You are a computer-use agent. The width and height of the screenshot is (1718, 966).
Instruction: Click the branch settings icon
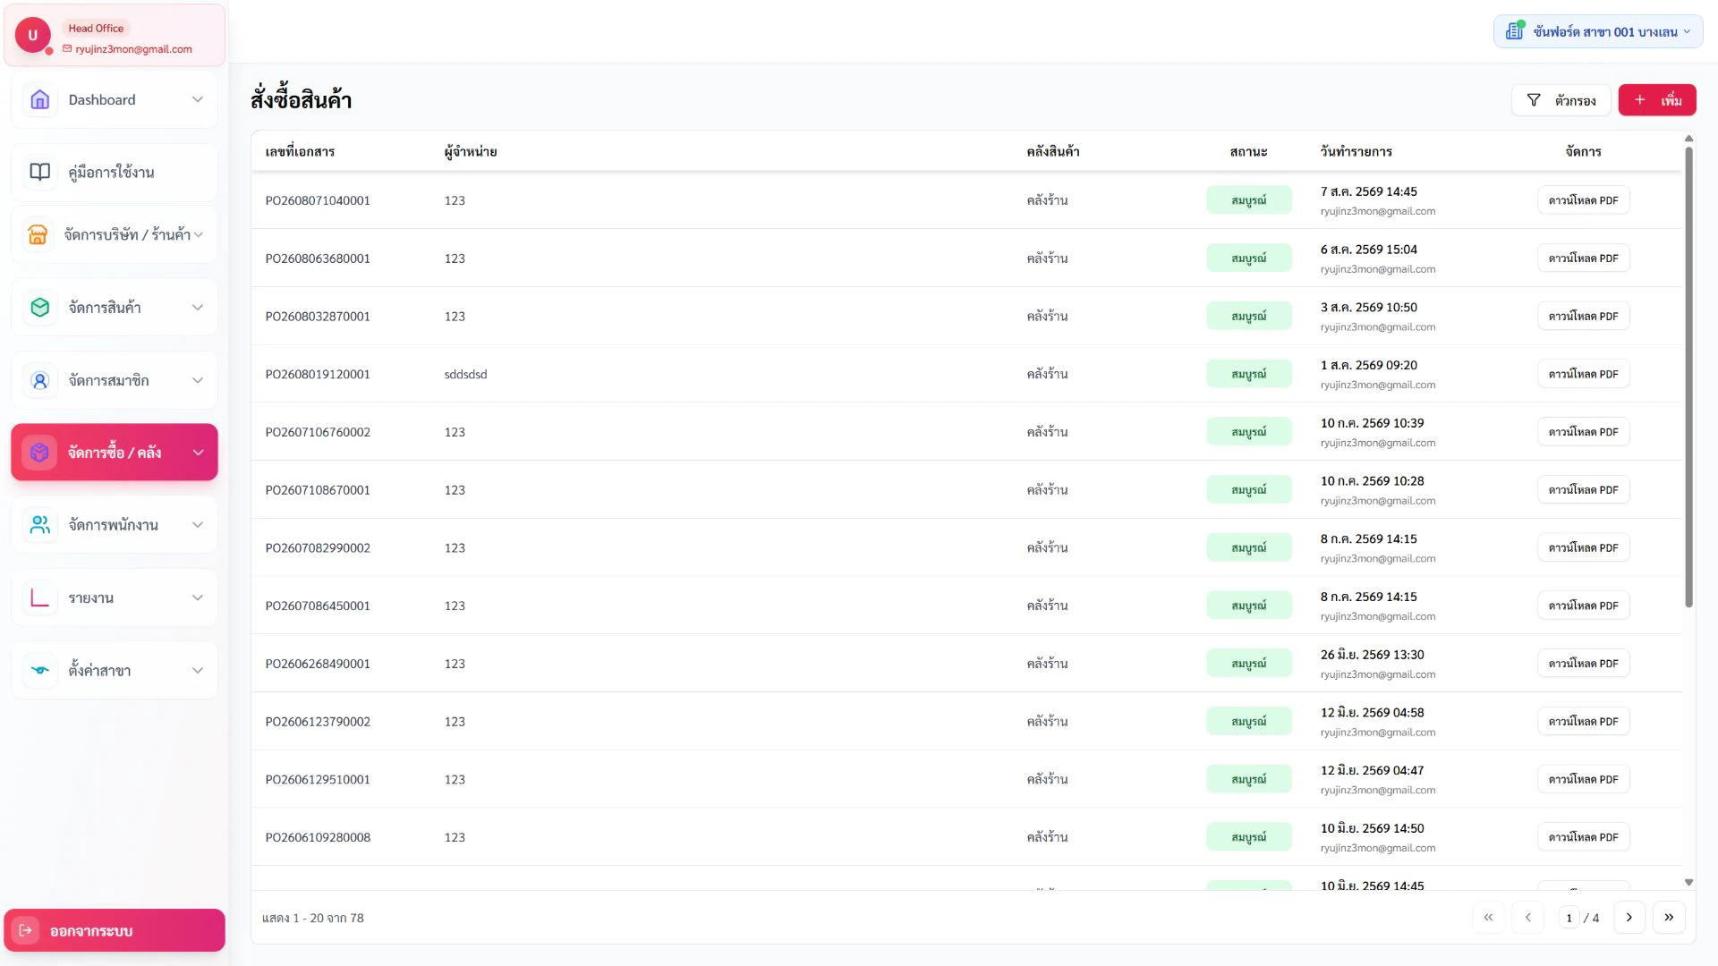40,670
